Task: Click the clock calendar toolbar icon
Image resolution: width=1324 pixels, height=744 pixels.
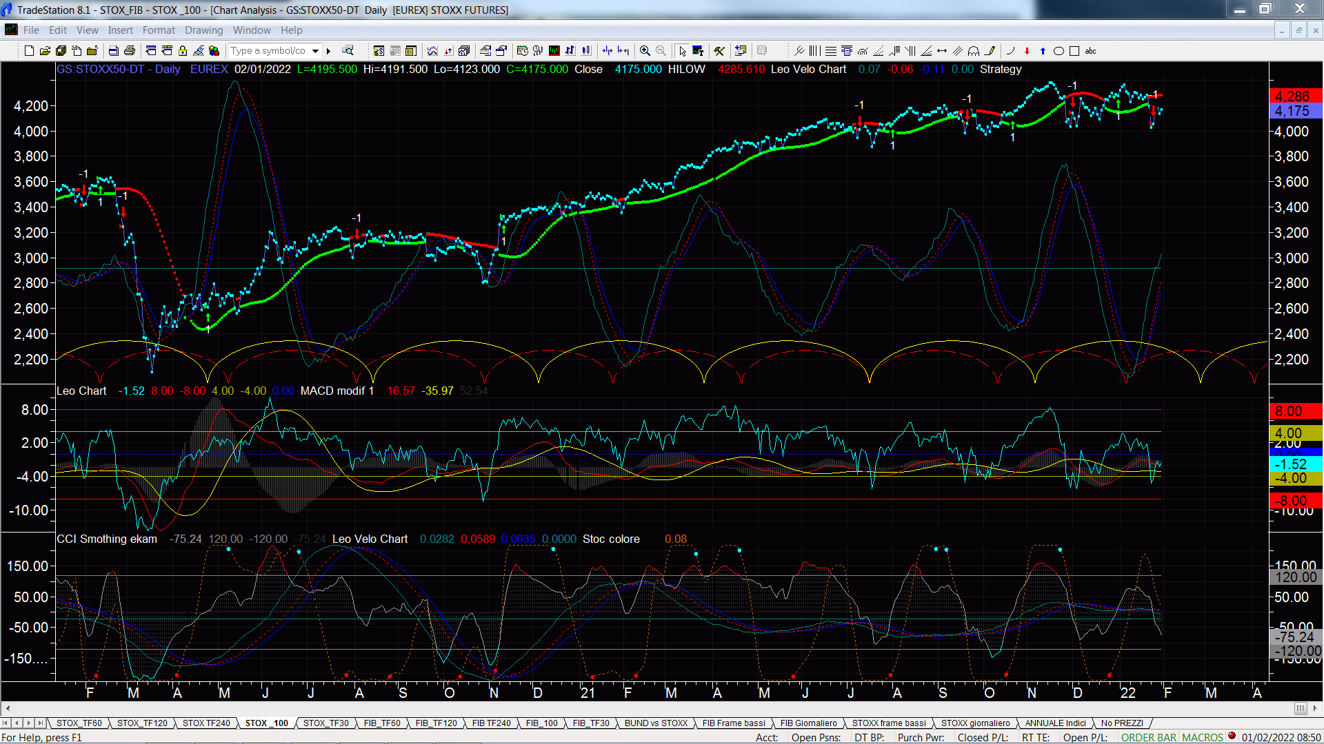Action: tap(523, 51)
